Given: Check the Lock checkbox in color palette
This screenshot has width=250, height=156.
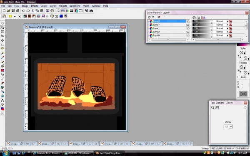Looking at the screenshot, I should (239, 77).
